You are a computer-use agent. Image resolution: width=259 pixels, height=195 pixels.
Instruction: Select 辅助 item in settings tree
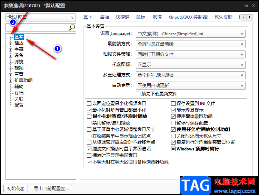19,86
